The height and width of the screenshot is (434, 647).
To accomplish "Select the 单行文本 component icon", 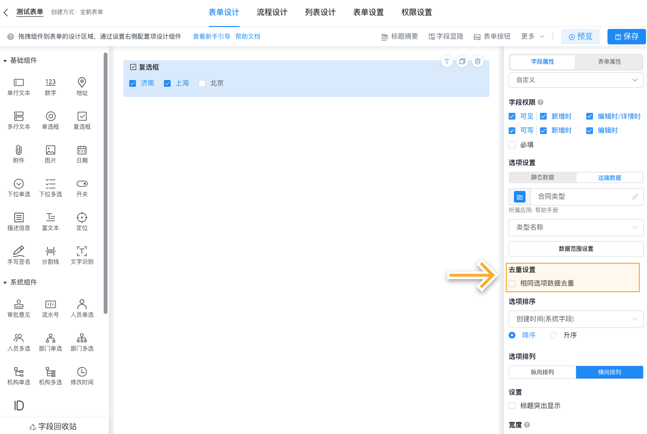I will pos(19,82).
